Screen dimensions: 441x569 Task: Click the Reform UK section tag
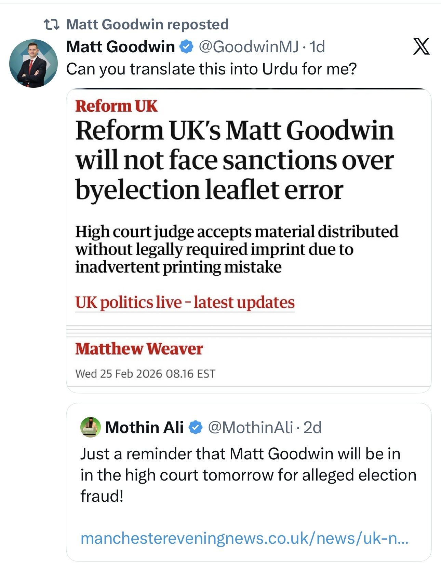(116, 106)
